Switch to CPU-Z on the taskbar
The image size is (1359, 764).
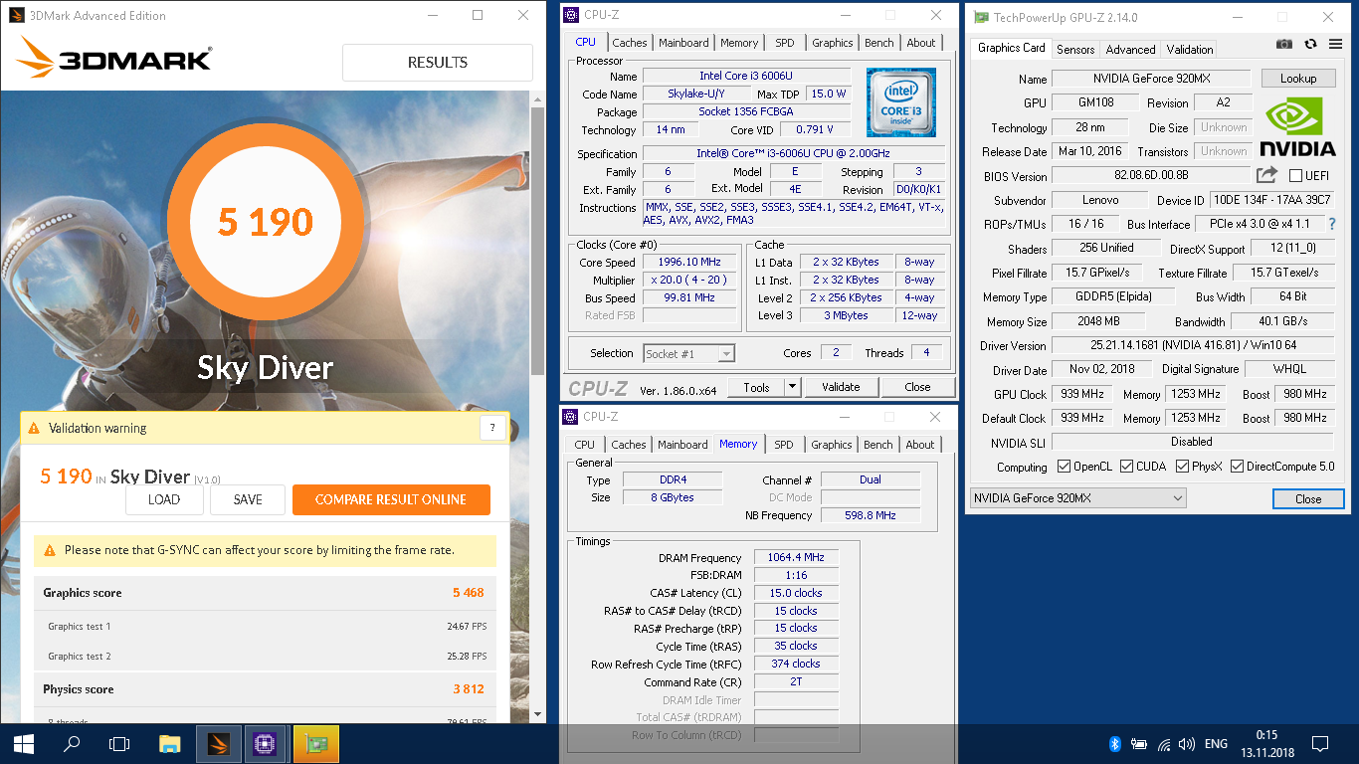(x=266, y=743)
